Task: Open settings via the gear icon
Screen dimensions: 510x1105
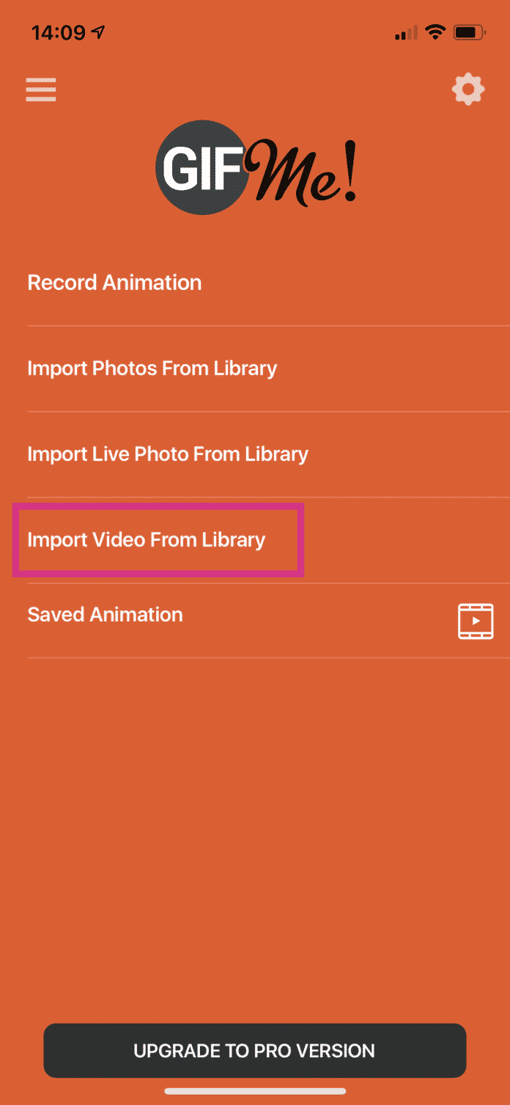Action: point(468,90)
